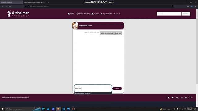Open Windows Start menu
The height and width of the screenshot is (111, 198).
coord(2,109)
